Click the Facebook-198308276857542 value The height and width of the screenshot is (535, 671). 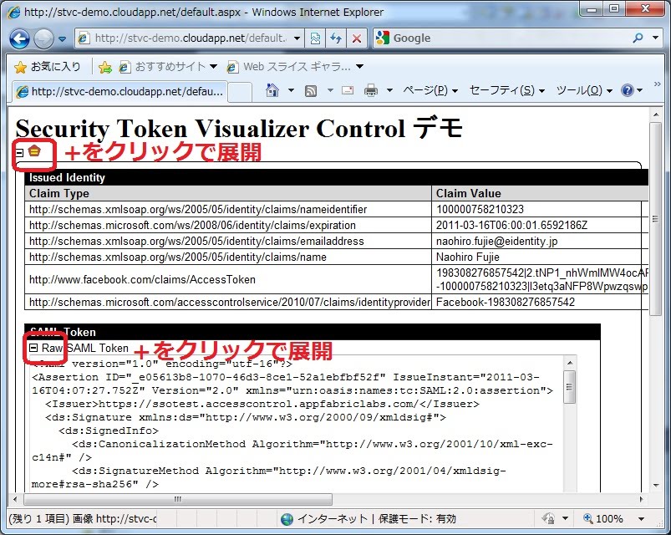coord(505,302)
